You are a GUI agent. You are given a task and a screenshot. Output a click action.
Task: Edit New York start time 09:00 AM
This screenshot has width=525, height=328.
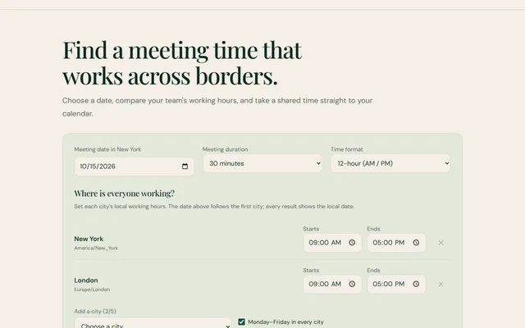tap(332, 243)
